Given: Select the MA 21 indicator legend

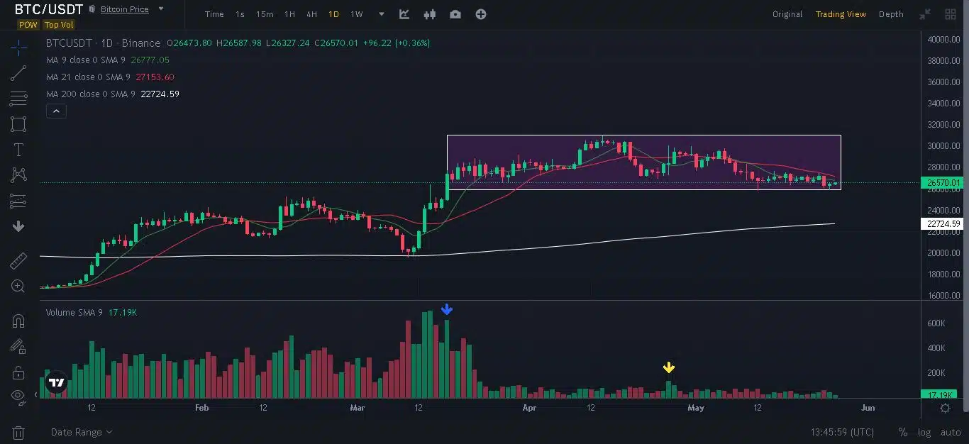Looking at the screenshot, I should pos(110,77).
